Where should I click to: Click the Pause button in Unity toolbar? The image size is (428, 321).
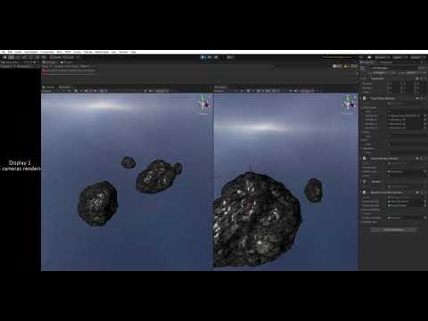pyautogui.click(x=210, y=57)
